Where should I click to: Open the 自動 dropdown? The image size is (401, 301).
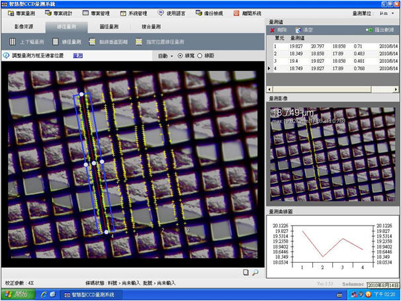tap(165, 56)
